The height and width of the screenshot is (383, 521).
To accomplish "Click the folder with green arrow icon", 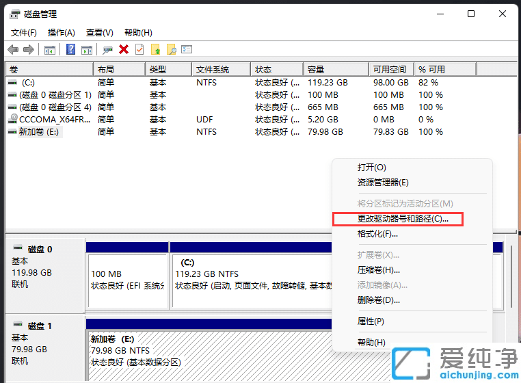I will point(155,49).
